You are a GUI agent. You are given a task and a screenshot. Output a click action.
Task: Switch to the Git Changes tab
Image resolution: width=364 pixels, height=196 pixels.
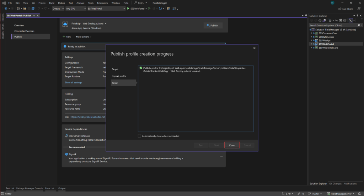[335, 184]
